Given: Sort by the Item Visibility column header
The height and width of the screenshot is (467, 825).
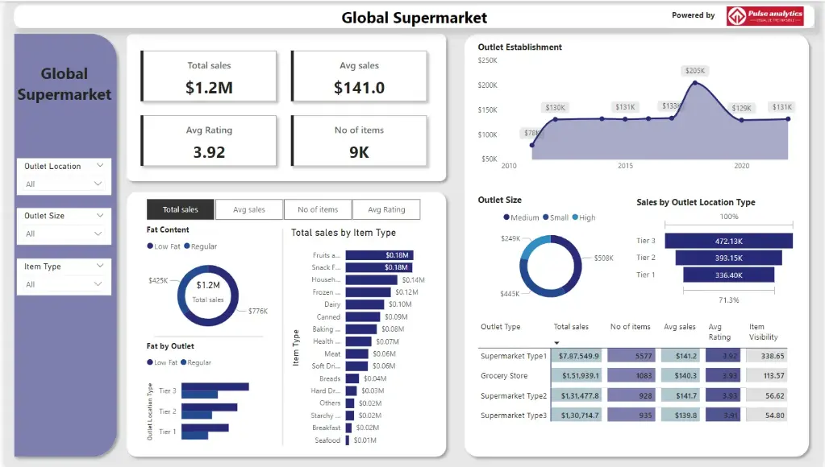Looking at the screenshot, I should (x=764, y=332).
